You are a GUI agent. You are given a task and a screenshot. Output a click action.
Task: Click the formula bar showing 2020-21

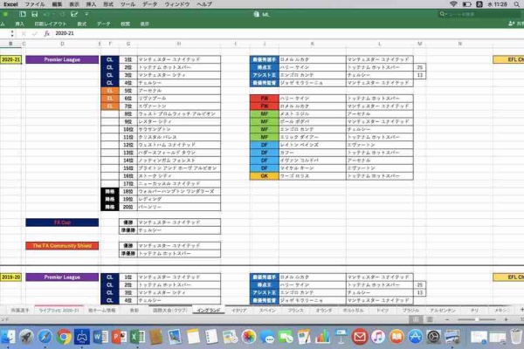287,33
